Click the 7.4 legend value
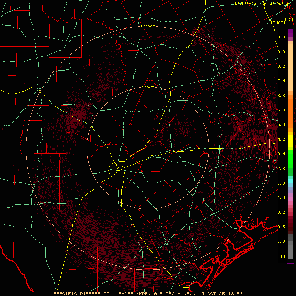This screenshot has height=296, width=296. tap(281, 81)
